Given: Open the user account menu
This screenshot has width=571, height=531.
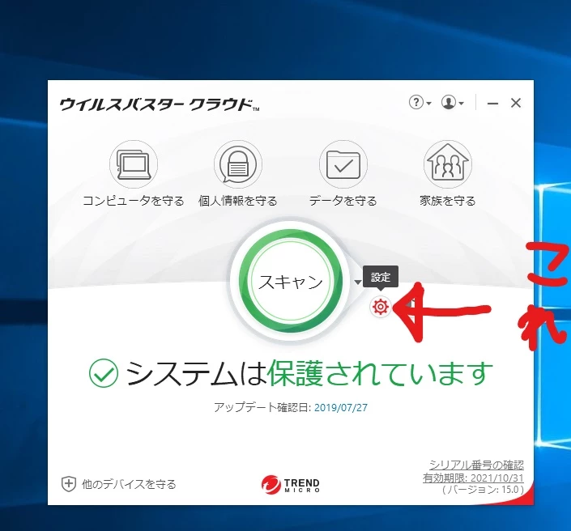Looking at the screenshot, I should [452, 102].
